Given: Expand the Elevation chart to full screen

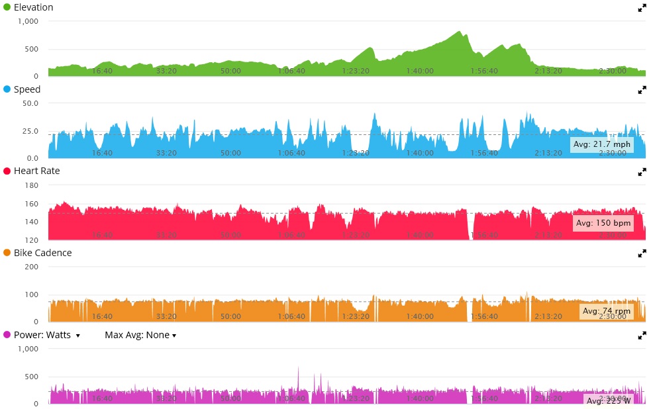Looking at the screenshot, I should coord(642,8).
